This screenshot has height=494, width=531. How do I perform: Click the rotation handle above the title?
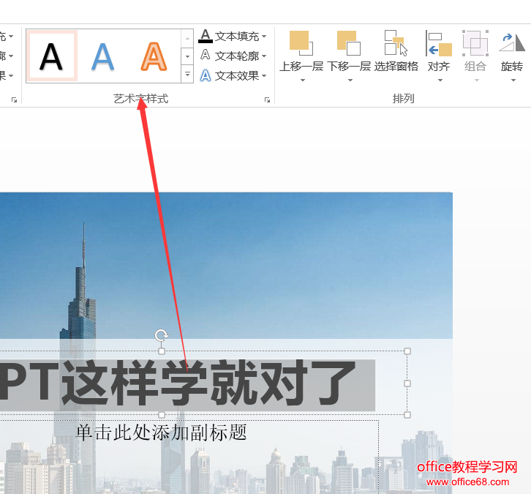(162, 335)
